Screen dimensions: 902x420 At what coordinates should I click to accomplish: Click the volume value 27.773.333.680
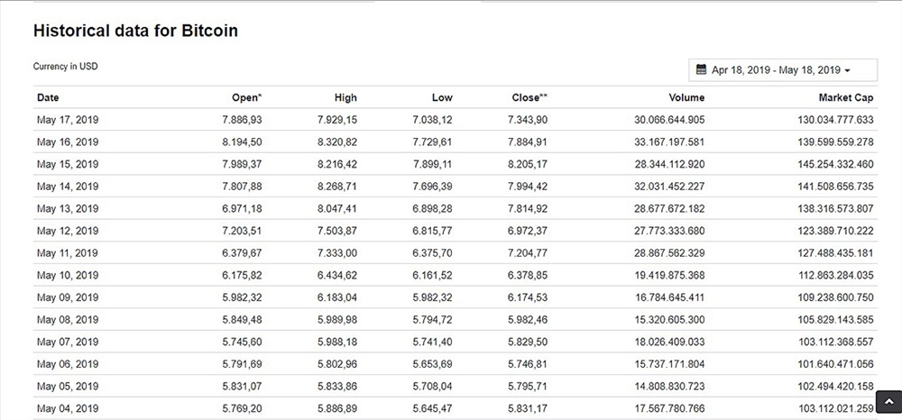point(669,231)
